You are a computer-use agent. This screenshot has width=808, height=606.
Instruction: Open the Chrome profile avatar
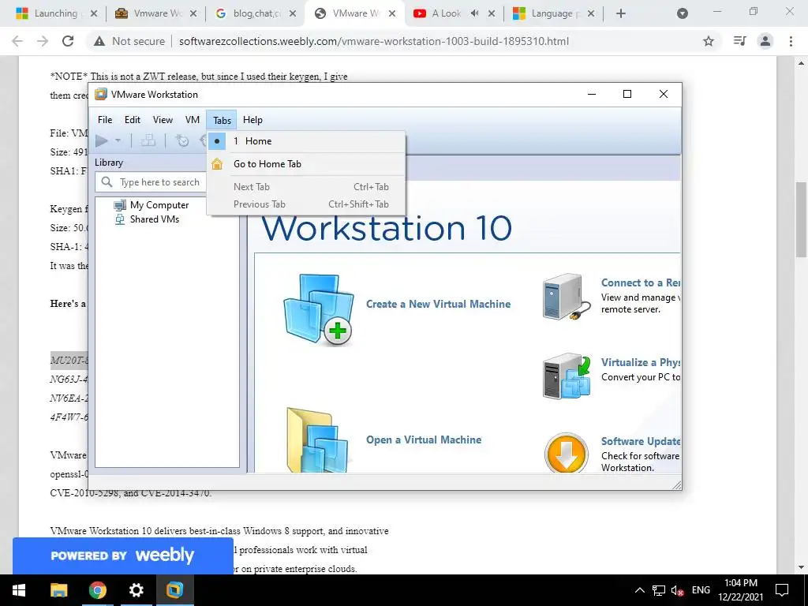pyautogui.click(x=765, y=41)
